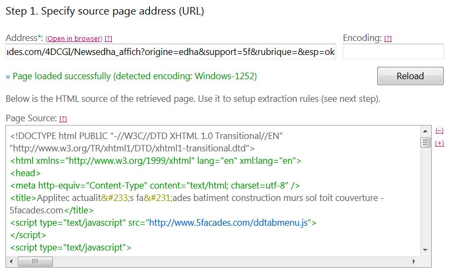Click the title tag line with 'Applitec'
The width and height of the screenshot is (449, 271).
click(197, 198)
